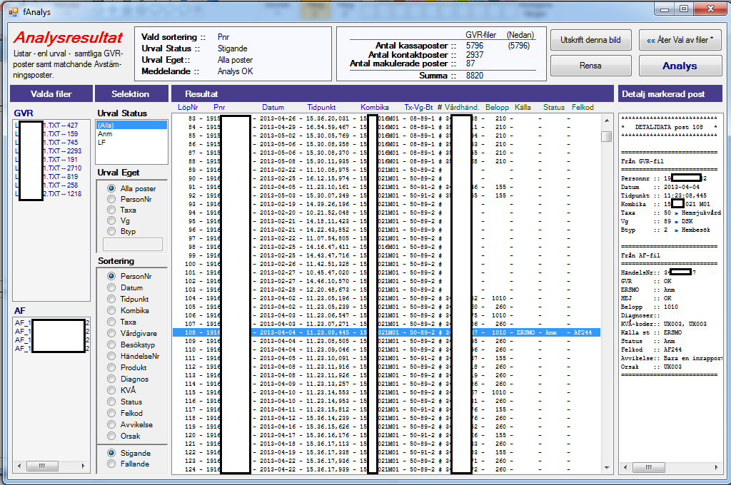
Task: Click the Datum column header
Action: click(273, 107)
